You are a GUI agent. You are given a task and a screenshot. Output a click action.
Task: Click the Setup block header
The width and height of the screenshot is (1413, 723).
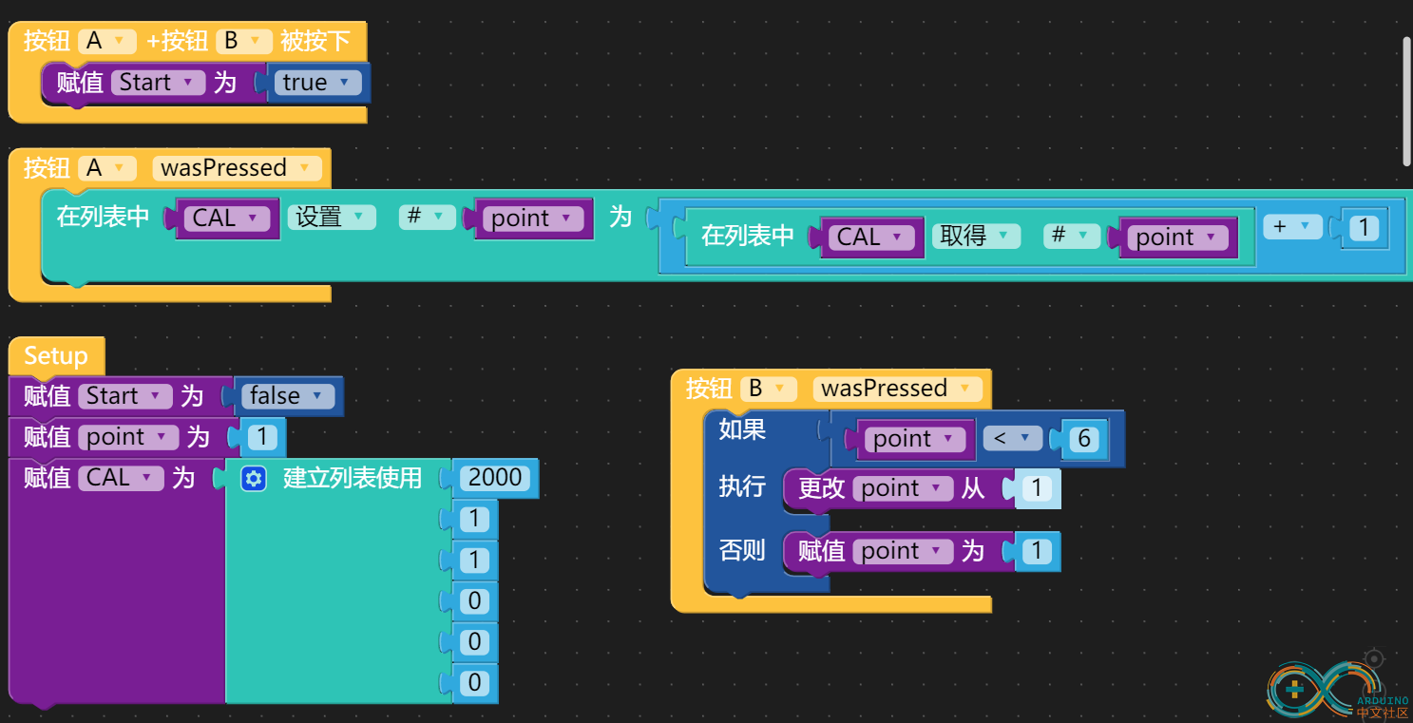point(56,356)
